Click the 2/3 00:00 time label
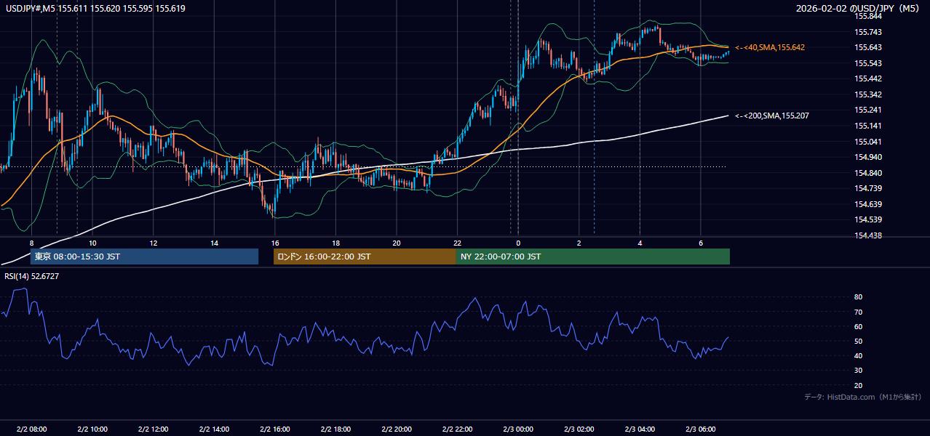 point(518,429)
